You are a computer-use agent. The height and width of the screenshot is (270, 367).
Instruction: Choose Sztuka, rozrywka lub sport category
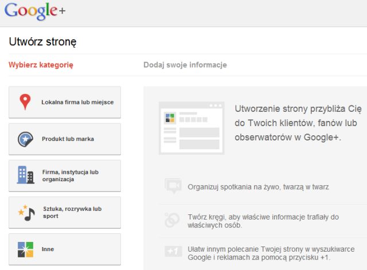(65, 213)
